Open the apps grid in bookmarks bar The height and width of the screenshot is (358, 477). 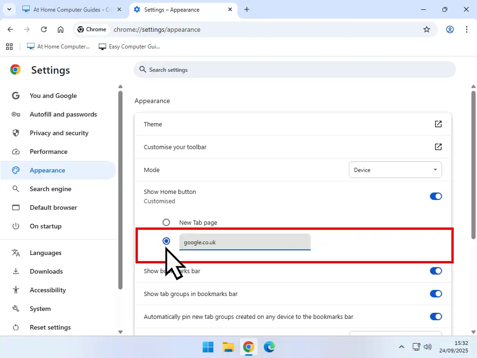9,47
